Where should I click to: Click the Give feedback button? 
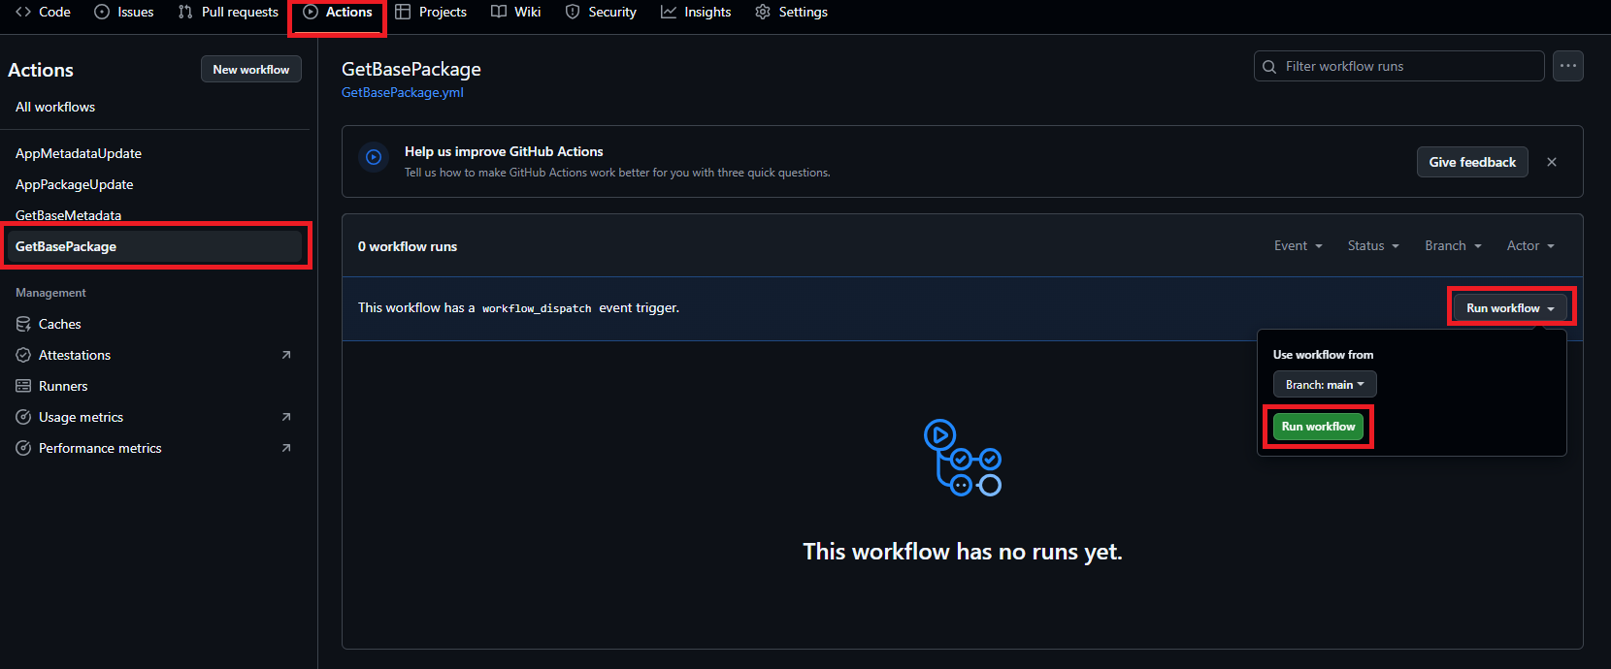(1472, 162)
